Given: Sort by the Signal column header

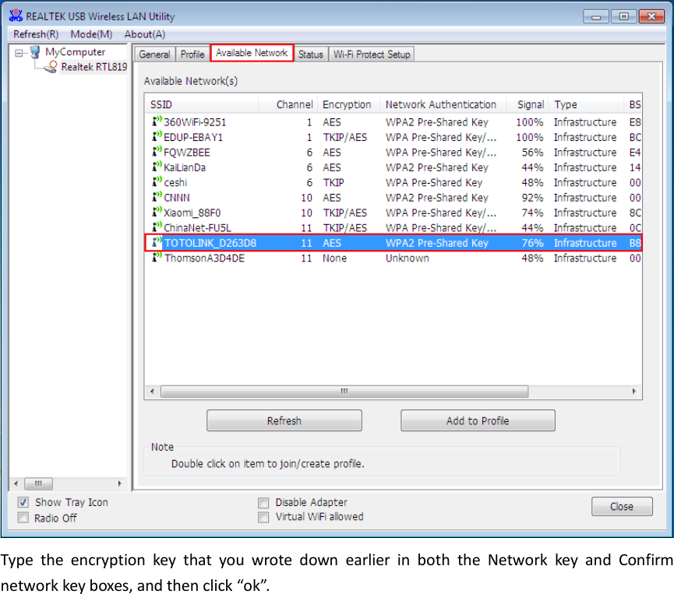Looking at the screenshot, I should (x=528, y=104).
